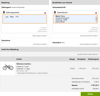Click the inkl. MwSt. 19% text
Image resolution: width=100 pixels, height=96 pixels.
pos(22,71)
